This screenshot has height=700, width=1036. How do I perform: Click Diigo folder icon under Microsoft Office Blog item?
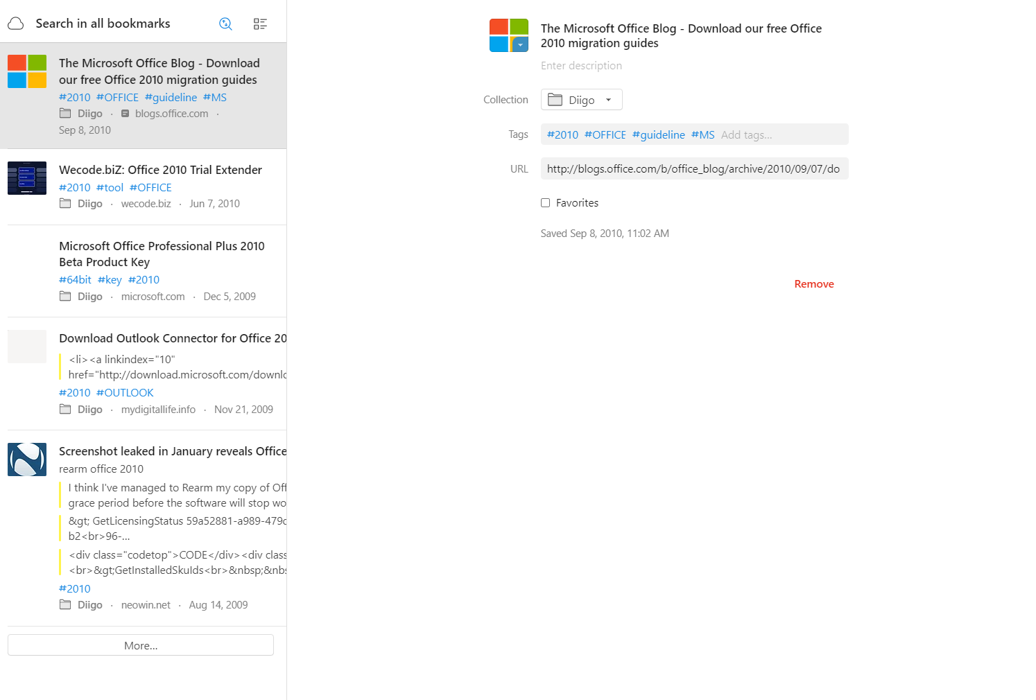[x=65, y=113]
